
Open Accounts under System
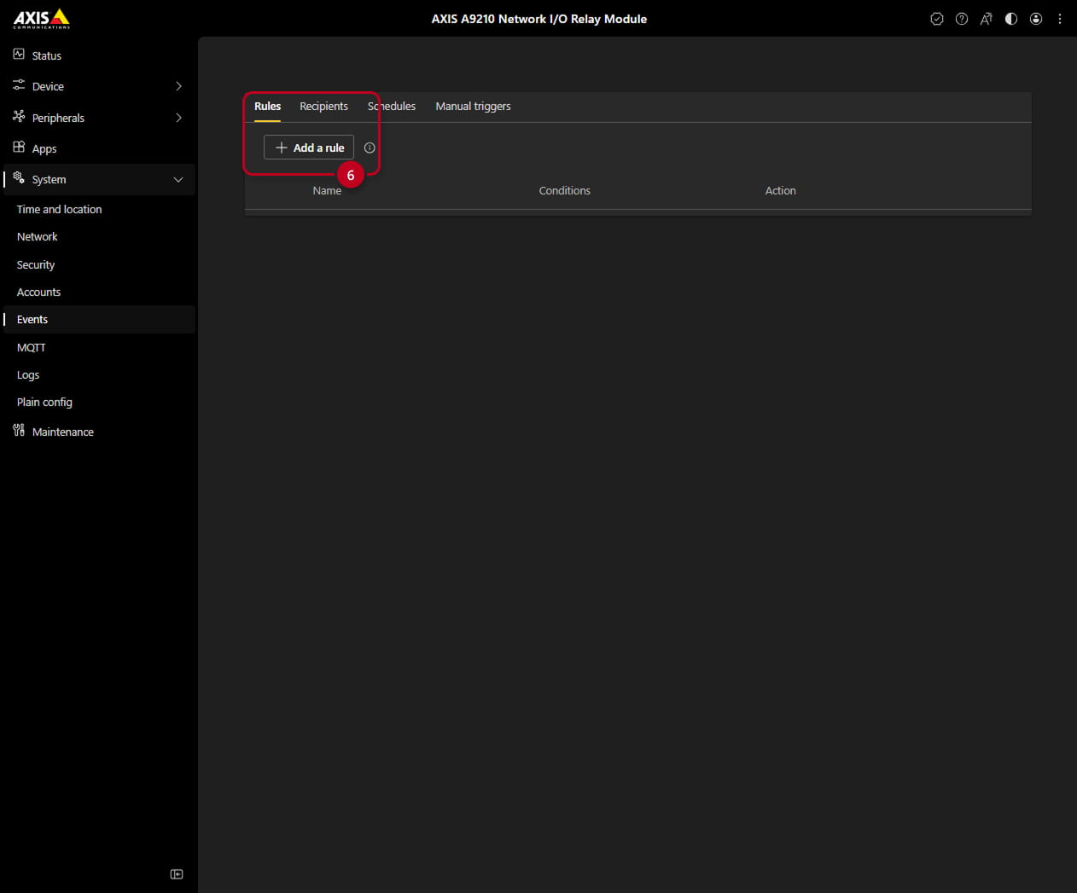(x=38, y=292)
